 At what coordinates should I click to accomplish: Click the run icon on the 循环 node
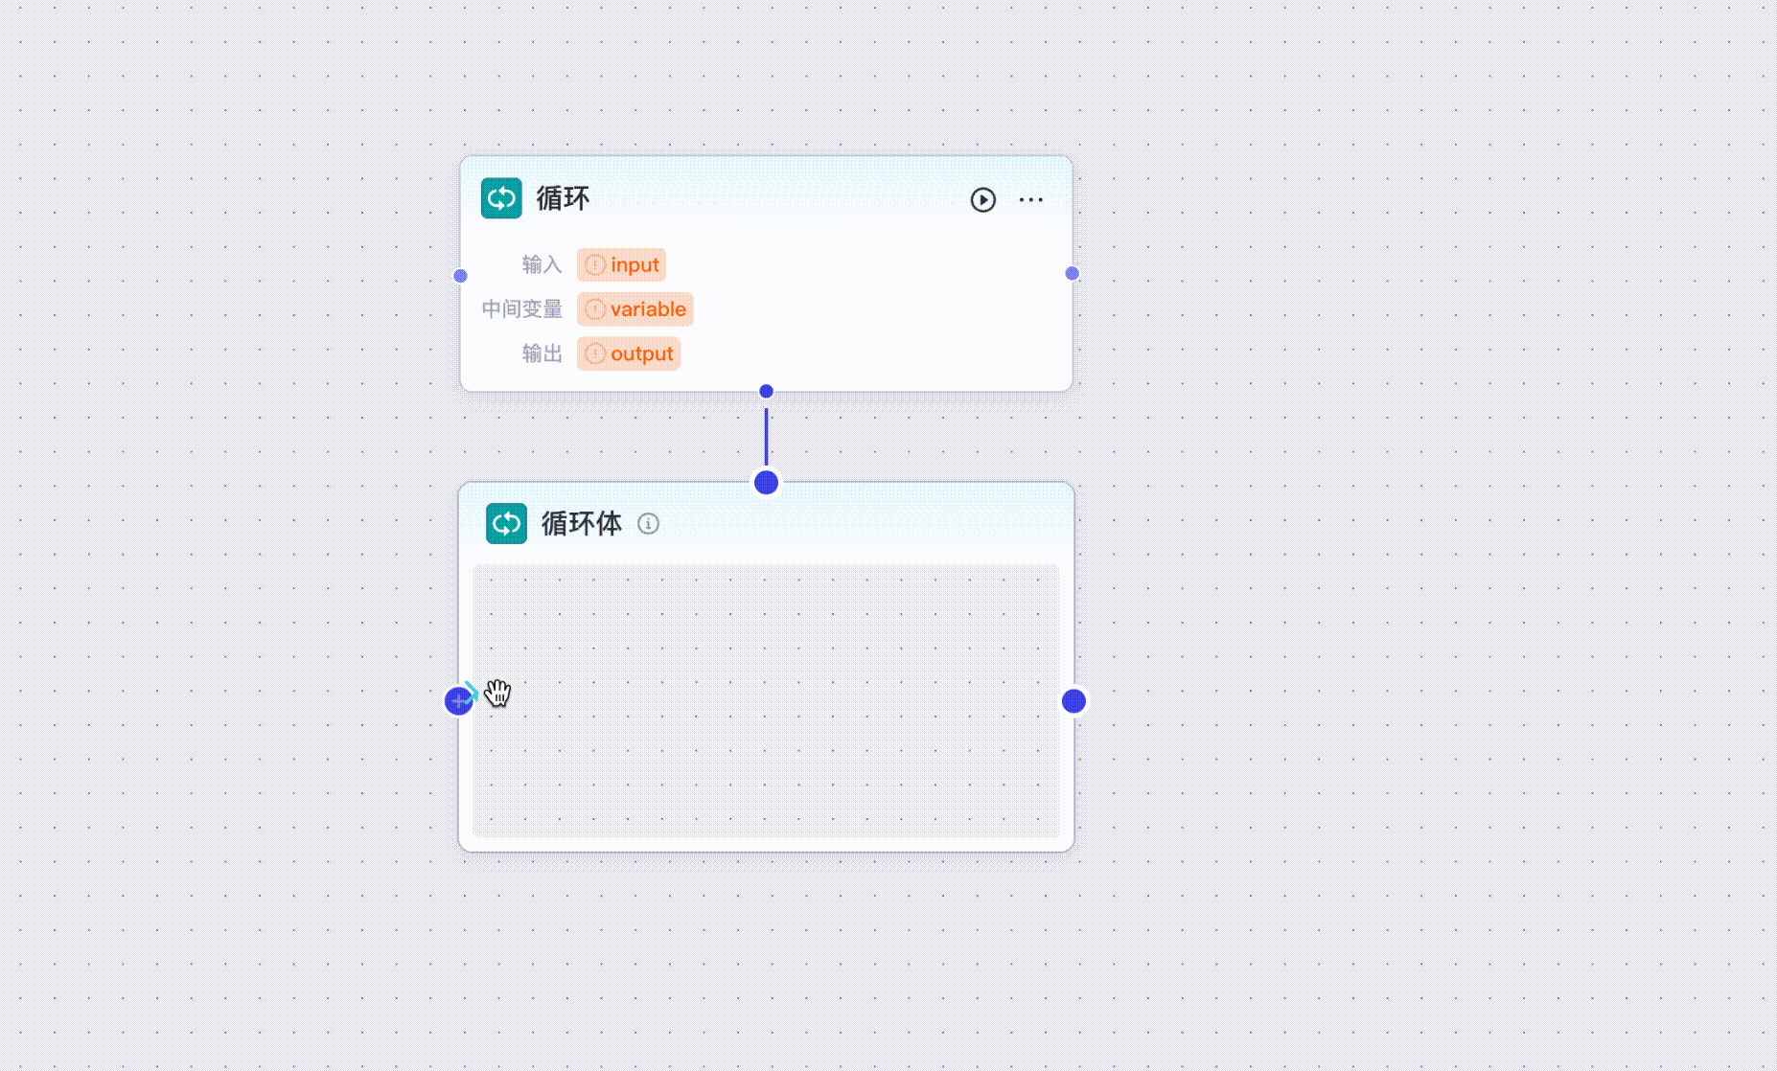[982, 200]
